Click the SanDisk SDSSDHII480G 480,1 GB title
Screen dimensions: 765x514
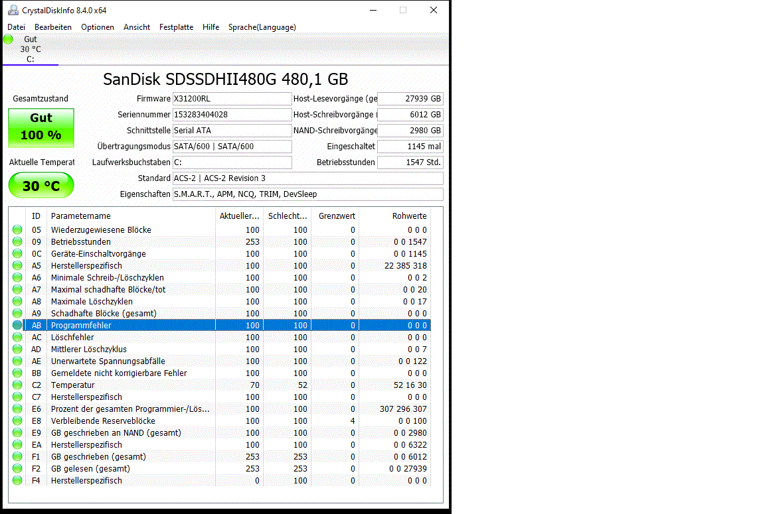click(225, 79)
